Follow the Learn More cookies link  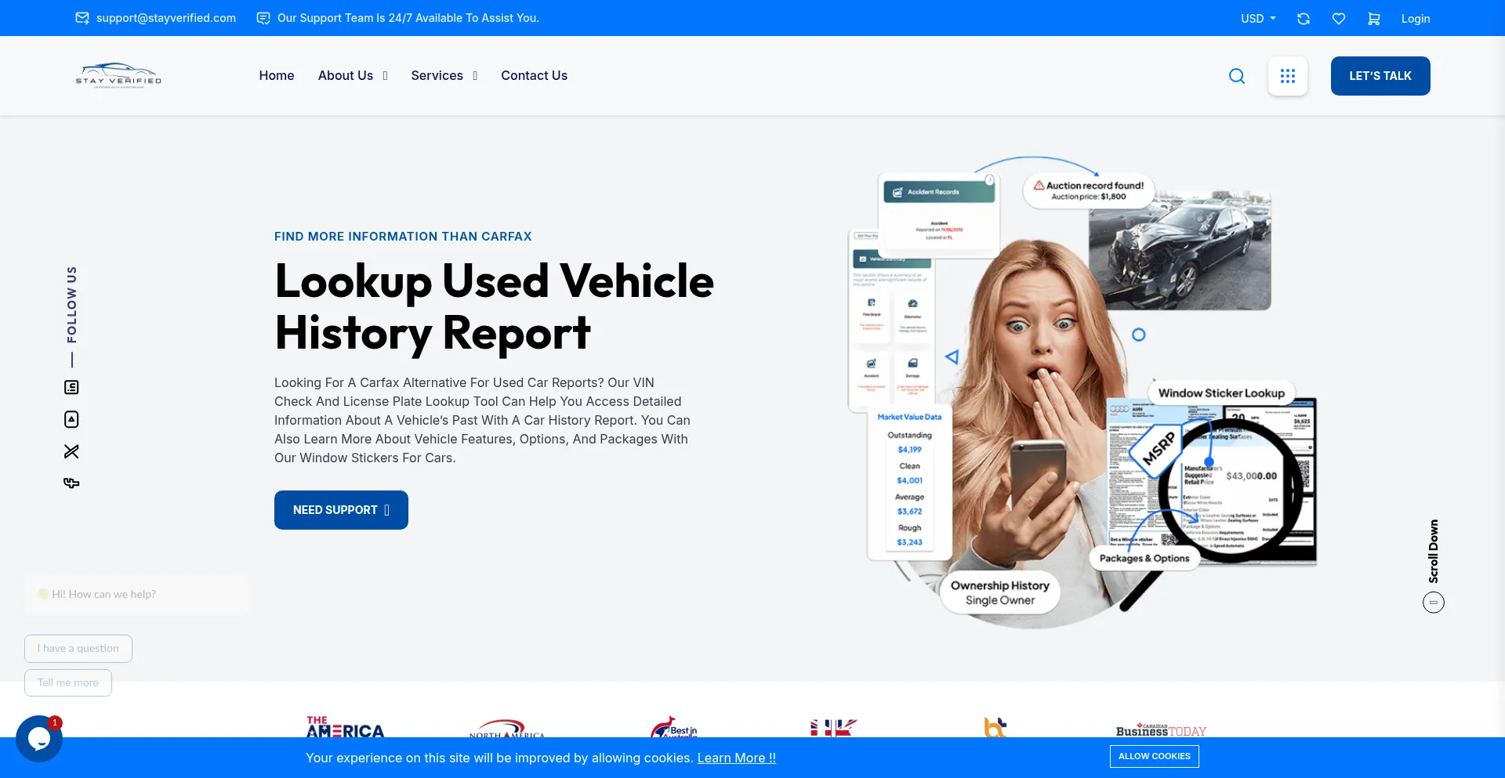[x=736, y=758]
